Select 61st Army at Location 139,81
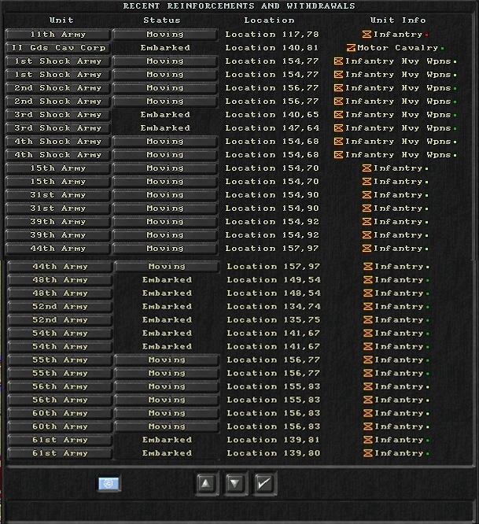Screen dimensions: 479x524 tap(60, 440)
